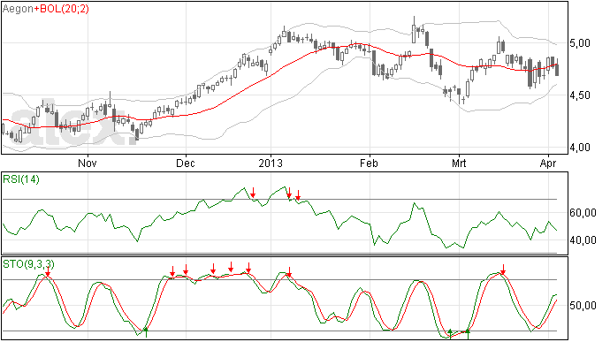The width and height of the screenshot is (610, 342).
Task: Click the Mrt date label
Action: [x=459, y=163]
